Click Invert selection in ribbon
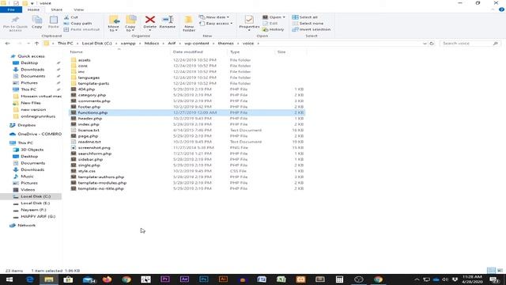The image size is (506, 285). (312, 29)
